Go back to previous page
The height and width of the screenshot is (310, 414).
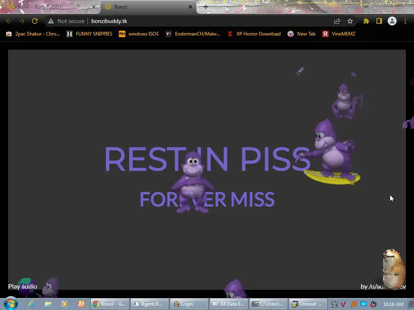pyautogui.click(x=9, y=21)
